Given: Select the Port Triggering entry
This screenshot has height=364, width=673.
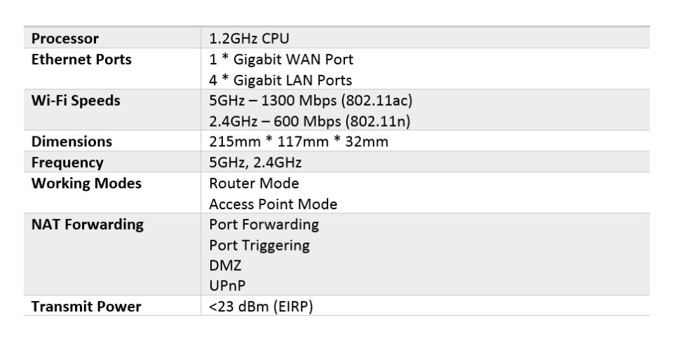Looking at the screenshot, I should (259, 245).
